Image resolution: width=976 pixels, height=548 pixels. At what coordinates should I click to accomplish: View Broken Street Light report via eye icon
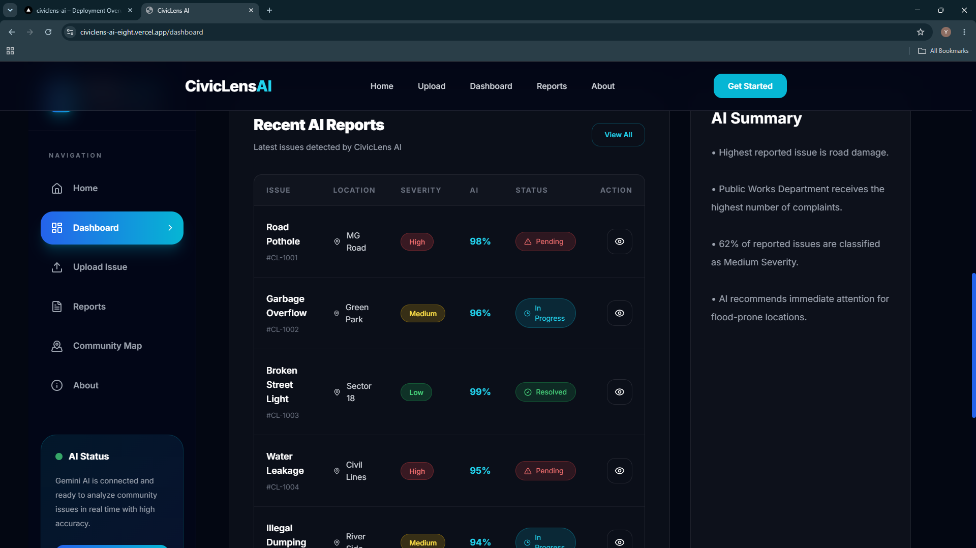click(x=619, y=392)
